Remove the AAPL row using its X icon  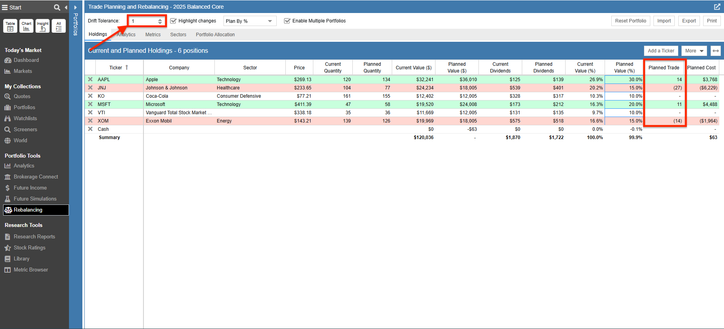[90, 80]
